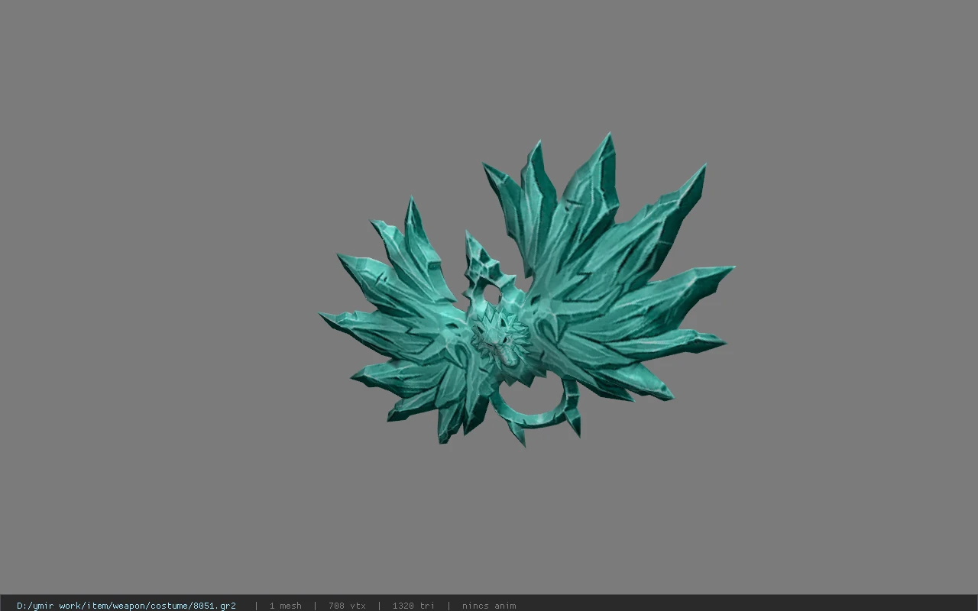Click the file path ending in 8051.gr2
The width and height of the screenshot is (978, 611).
126,606
